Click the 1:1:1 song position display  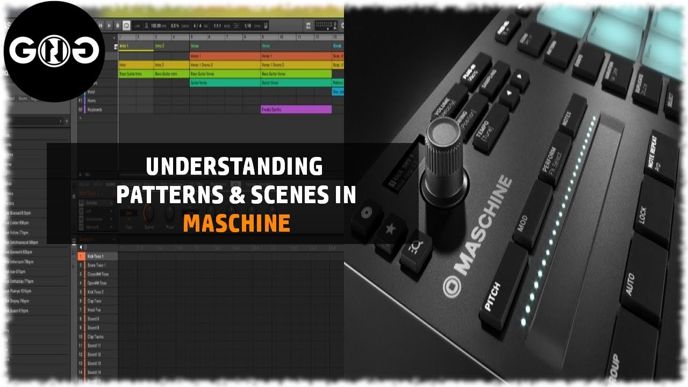218,25
